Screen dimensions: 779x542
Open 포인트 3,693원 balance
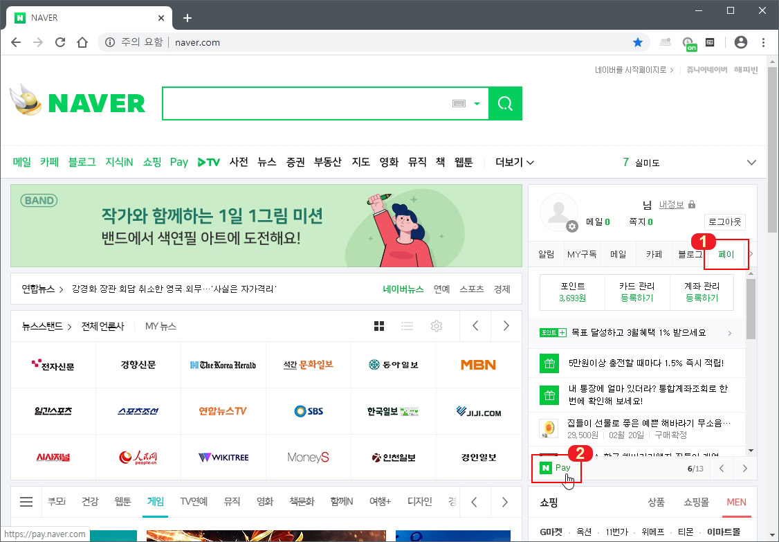coord(572,292)
